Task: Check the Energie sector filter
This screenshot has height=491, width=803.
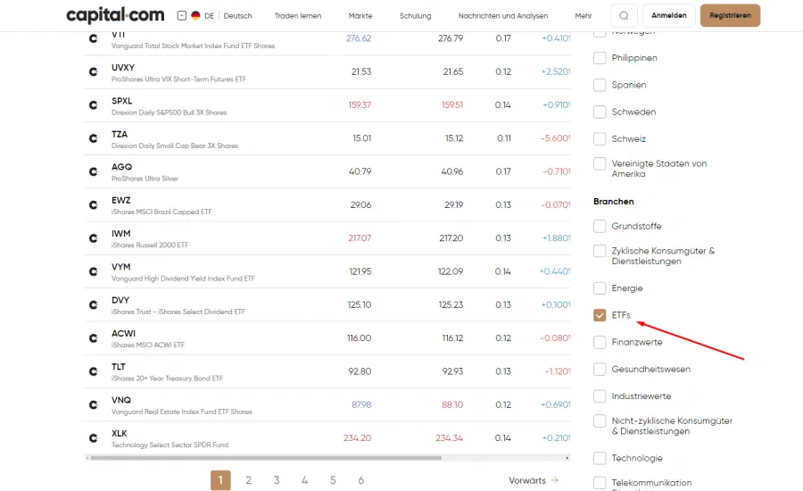Action: [600, 288]
